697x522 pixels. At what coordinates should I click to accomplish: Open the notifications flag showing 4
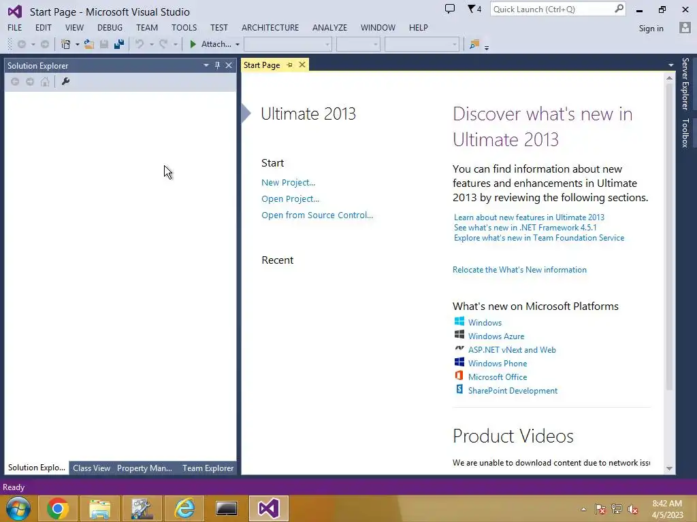tap(474, 9)
